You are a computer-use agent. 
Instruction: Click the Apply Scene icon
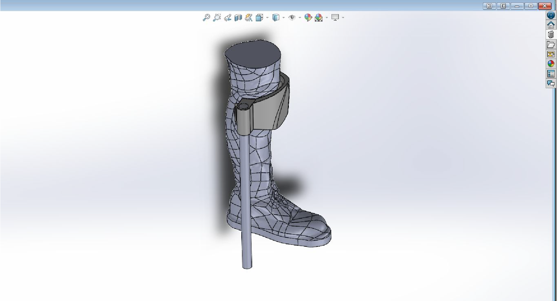point(319,18)
